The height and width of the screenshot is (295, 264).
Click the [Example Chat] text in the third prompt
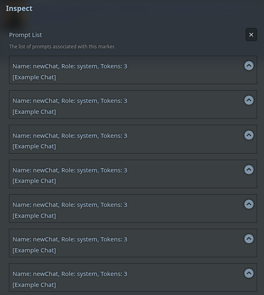[x=34, y=146]
